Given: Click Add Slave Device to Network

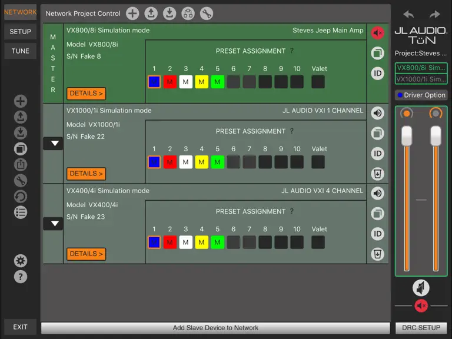Looking at the screenshot, I should point(215,328).
